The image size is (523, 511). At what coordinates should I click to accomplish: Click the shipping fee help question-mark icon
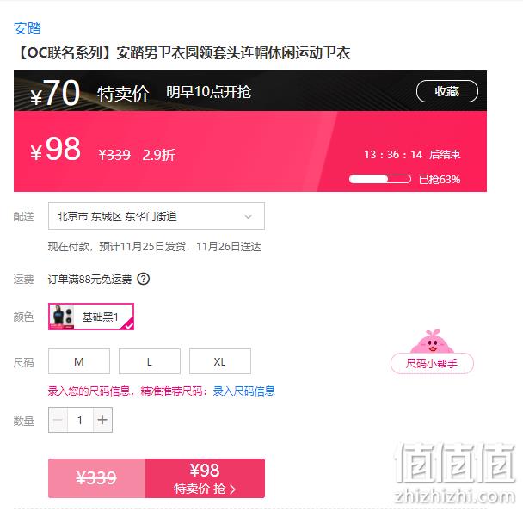tap(144, 279)
